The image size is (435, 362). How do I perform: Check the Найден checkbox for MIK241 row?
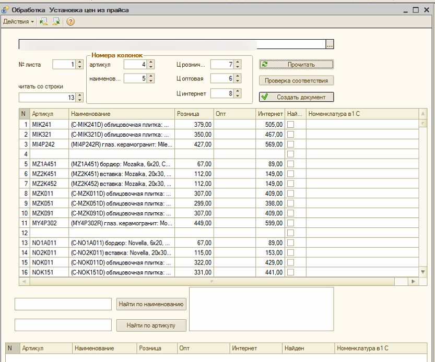point(291,125)
